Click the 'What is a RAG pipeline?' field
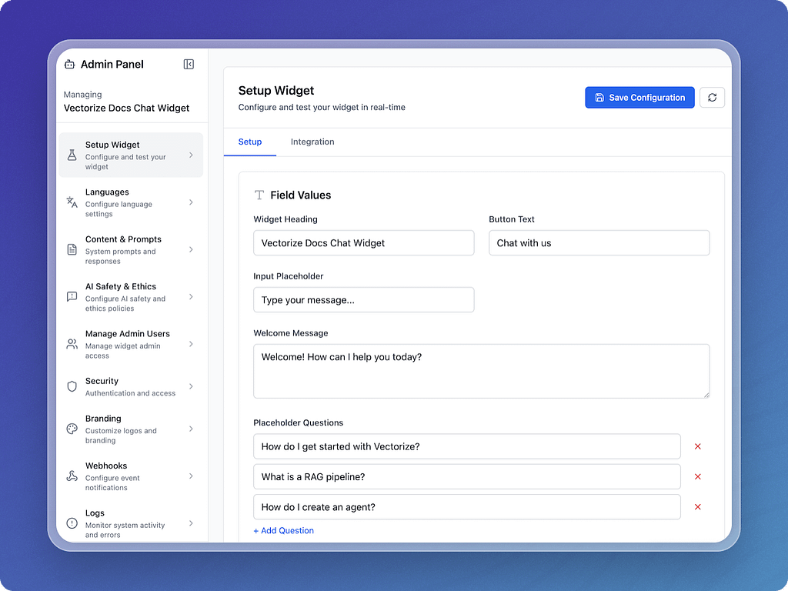The height and width of the screenshot is (591, 788). point(467,477)
